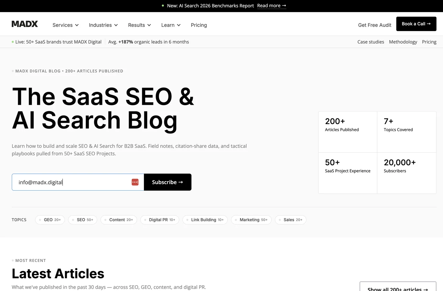
Task: Click the password manager icon in email field
Action: [x=135, y=182]
